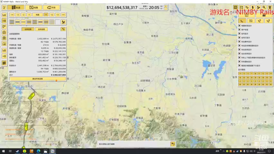Uncheck the 车站事件显示 checkbox
Screen dimensions: 274x154
click(239, 42)
